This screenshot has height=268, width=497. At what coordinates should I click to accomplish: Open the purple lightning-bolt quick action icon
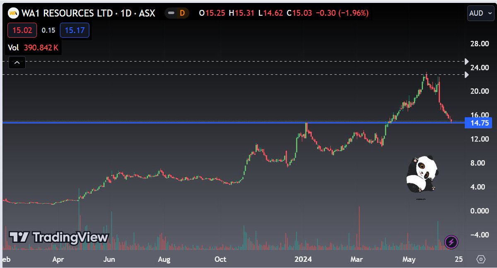tap(451, 242)
